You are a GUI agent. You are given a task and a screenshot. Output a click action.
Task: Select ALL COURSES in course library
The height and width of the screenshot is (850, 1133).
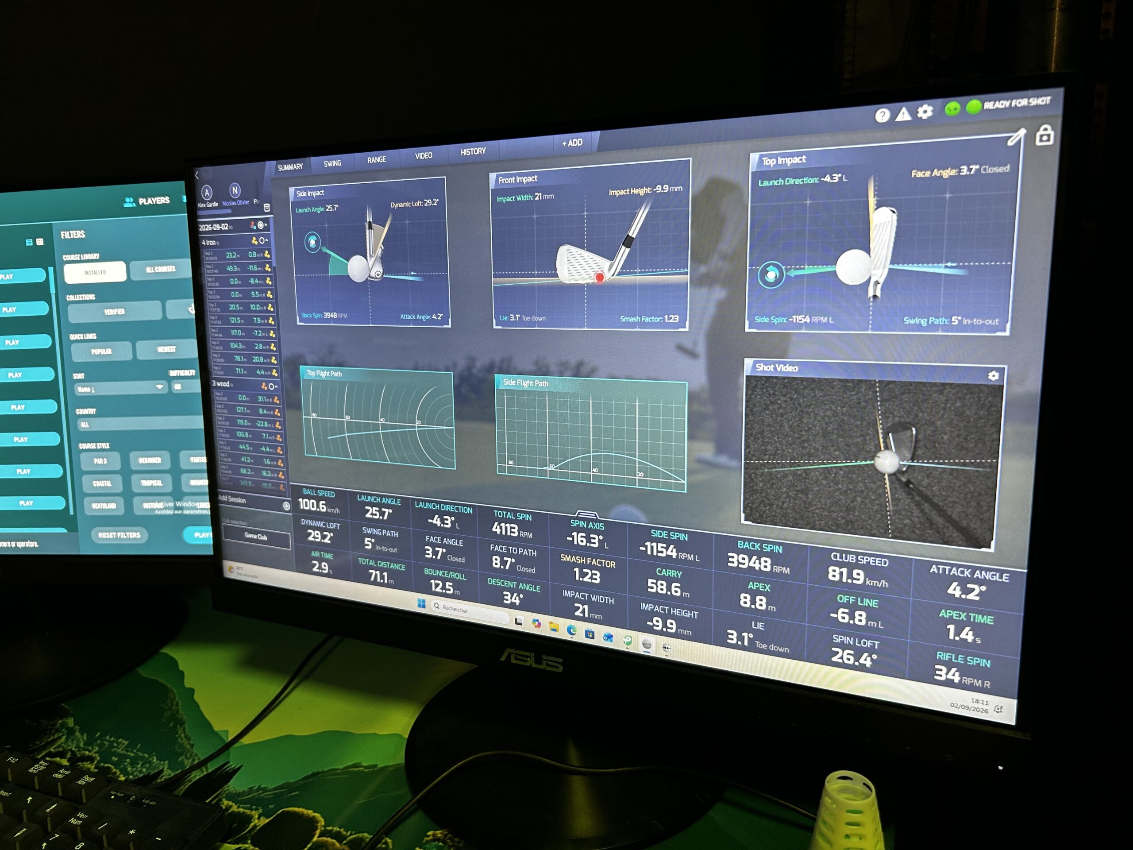[161, 269]
